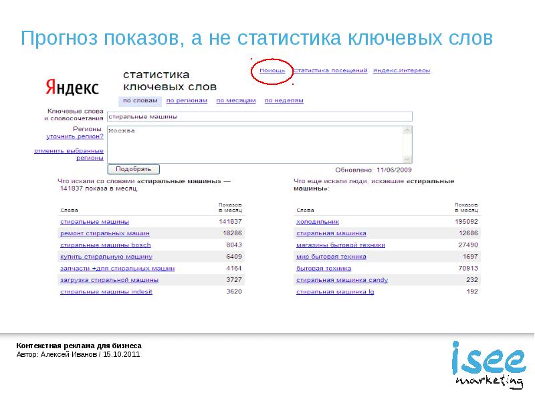
Task: Open ремонт стиральных машин keyword link
Action: tap(105, 233)
